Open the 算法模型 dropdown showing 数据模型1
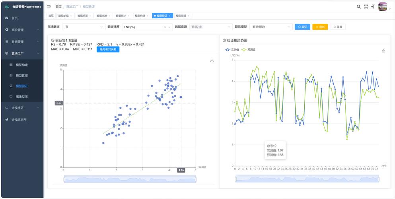Viewport: 395px width, 199px height. point(271,27)
